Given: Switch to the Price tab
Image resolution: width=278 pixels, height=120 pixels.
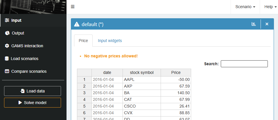Looking at the screenshot, I should click(x=83, y=41).
